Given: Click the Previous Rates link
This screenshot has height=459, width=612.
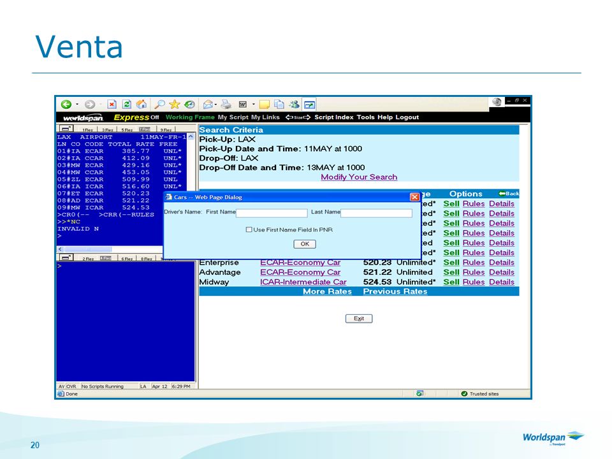Looking at the screenshot, I should [395, 291].
